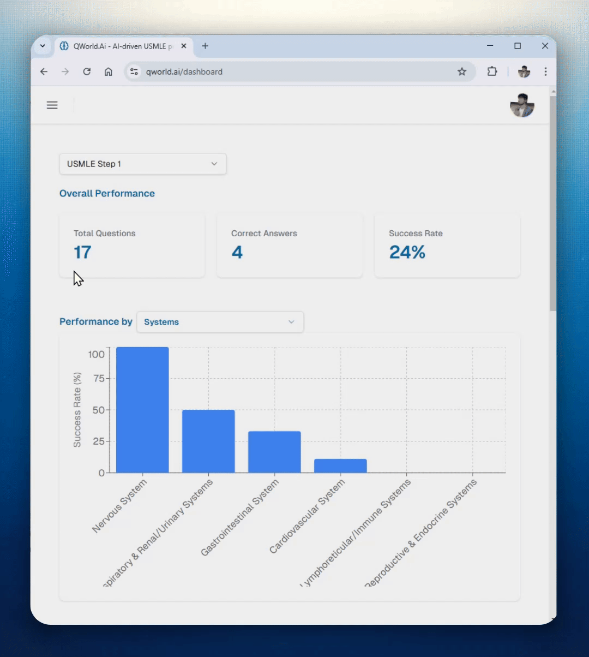Reload the page with the refresh icon
Viewport: 589px width, 657px height.
(x=87, y=71)
